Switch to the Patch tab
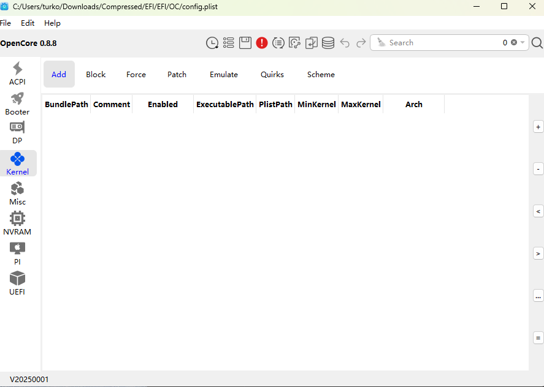 pyautogui.click(x=177, y=74)
